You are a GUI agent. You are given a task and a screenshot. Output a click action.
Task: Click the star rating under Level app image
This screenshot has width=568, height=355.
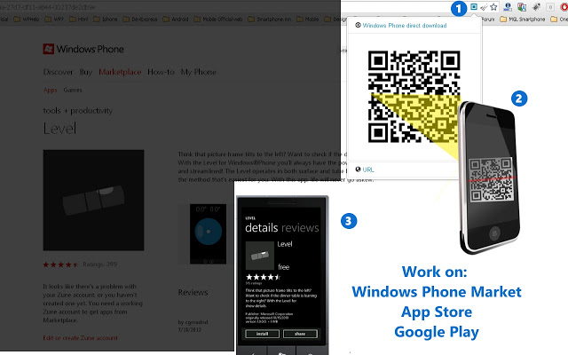(60, 264)
